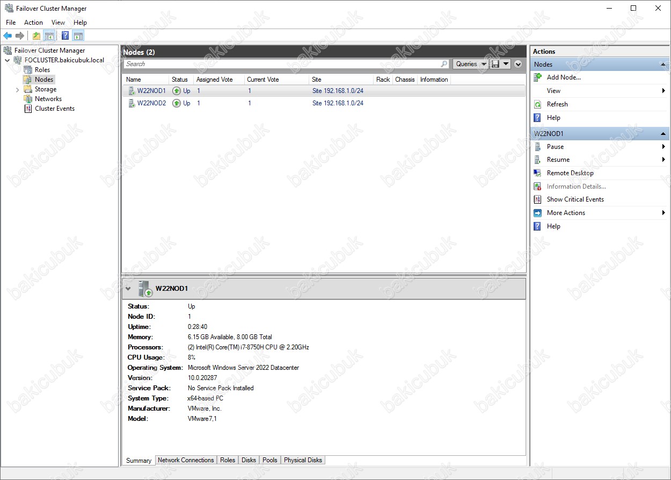Open the dropdown arrow beside the save icon
The height and width of the screenshot is (480, 671).
[x=506, y=64]
